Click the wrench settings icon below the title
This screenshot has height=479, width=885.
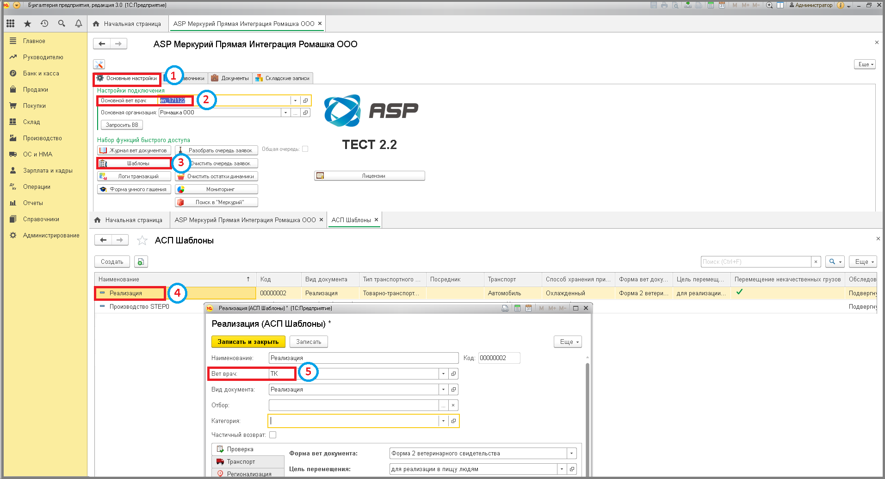[99, 64]
